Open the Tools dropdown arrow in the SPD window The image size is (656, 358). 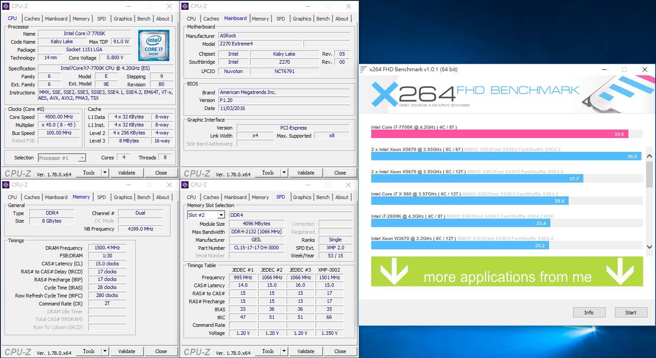284,351
